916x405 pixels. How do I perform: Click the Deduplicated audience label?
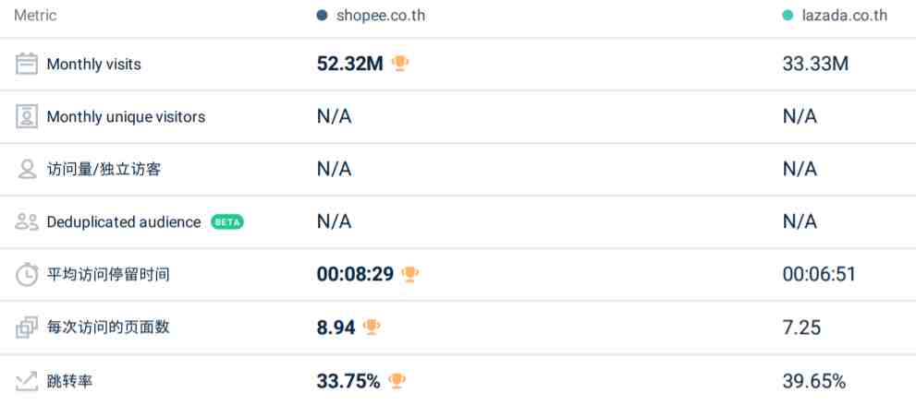point(124,222)
